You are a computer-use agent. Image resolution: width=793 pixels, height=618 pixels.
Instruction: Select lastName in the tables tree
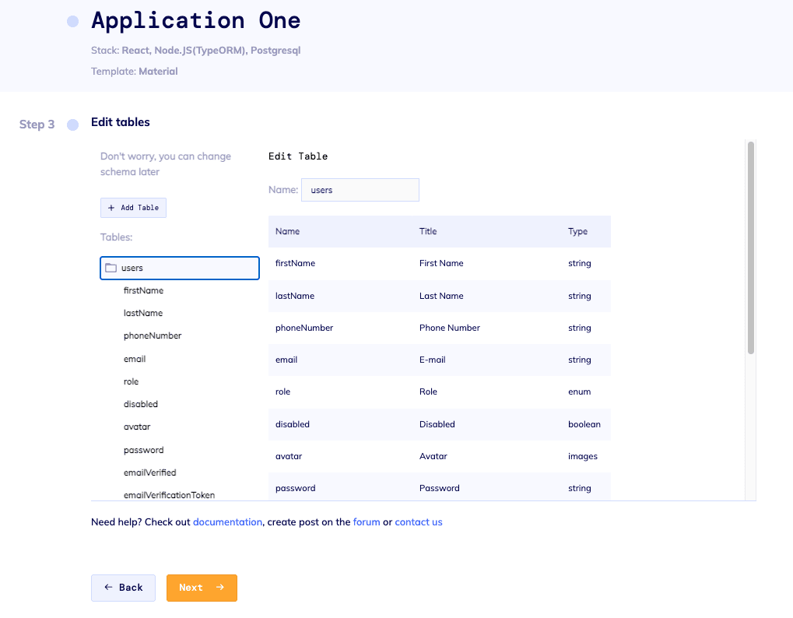click(x=143, y=313)
